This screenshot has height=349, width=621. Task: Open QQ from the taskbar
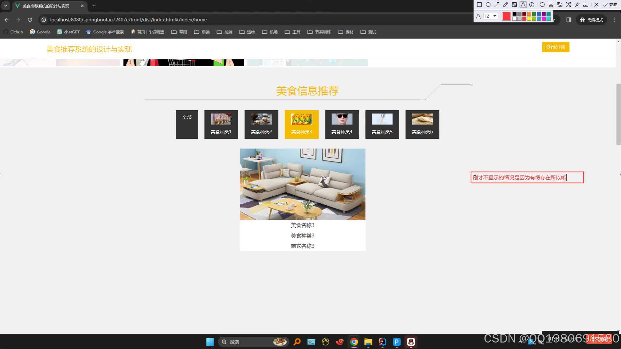[x=411, y=342]
